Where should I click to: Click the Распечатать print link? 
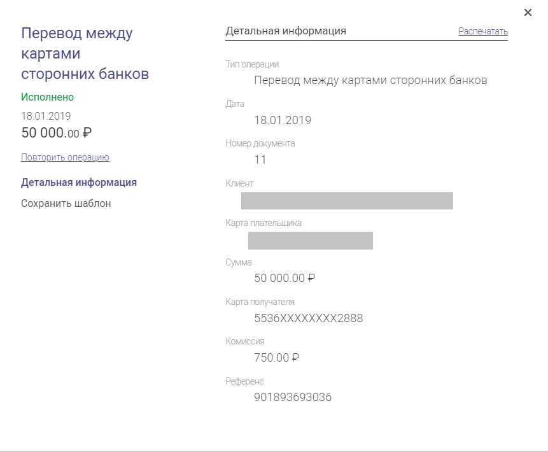tap(483, 31)
